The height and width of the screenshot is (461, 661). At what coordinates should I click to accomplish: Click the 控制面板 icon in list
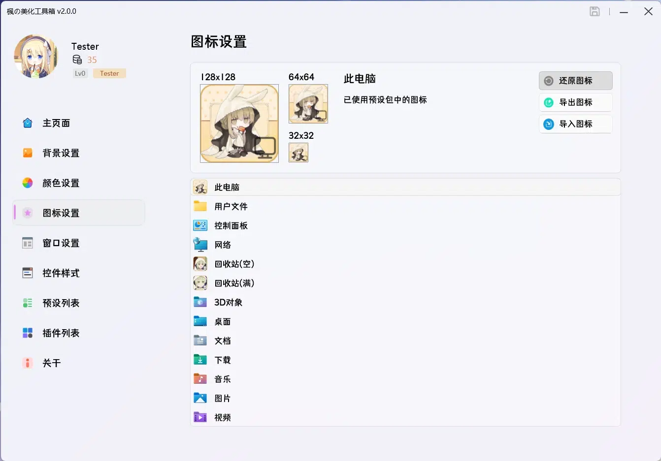click(x=200, y=225)
